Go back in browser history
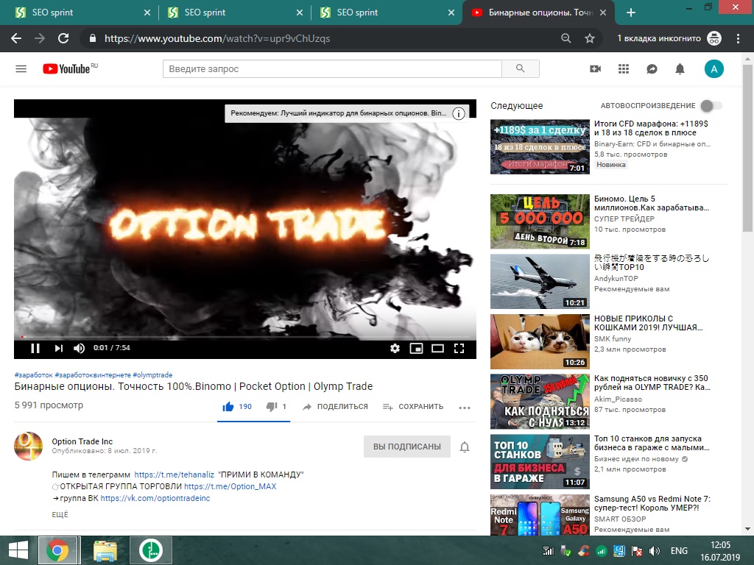 [16, 38]
